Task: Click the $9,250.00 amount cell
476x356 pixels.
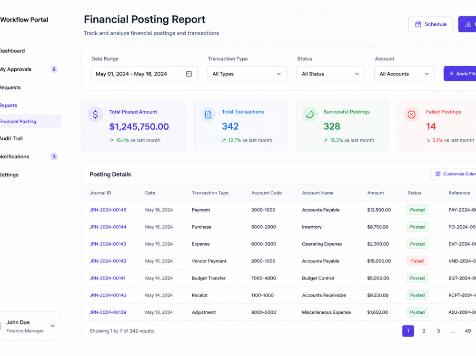Action: (x=378, y=295)
